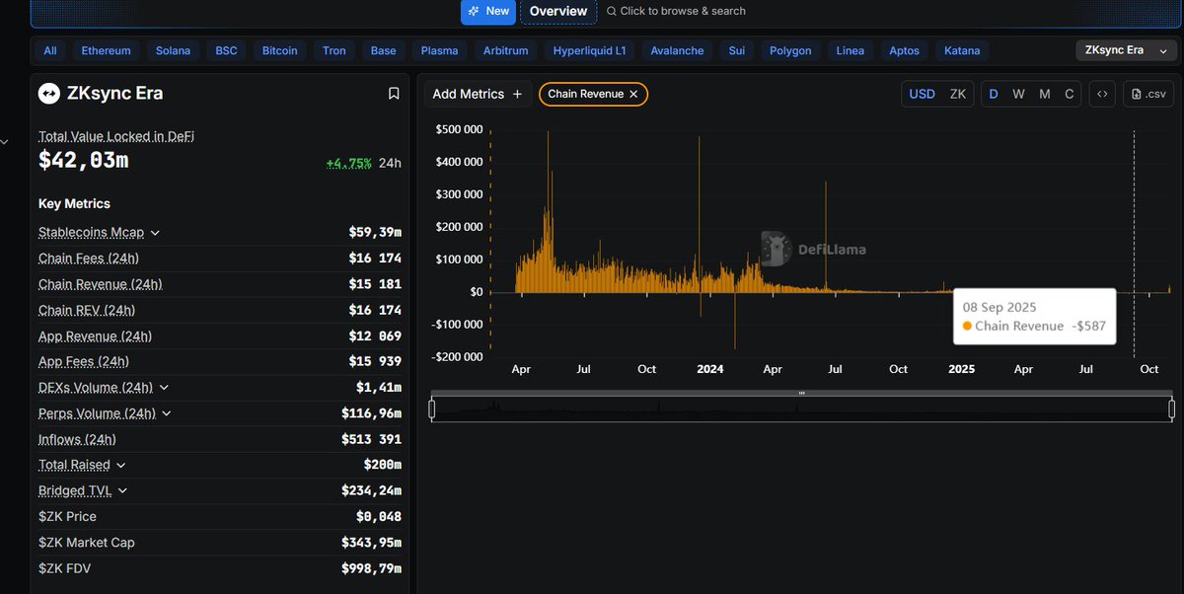Set chart interval to weekly (W)

[1018, 94]
